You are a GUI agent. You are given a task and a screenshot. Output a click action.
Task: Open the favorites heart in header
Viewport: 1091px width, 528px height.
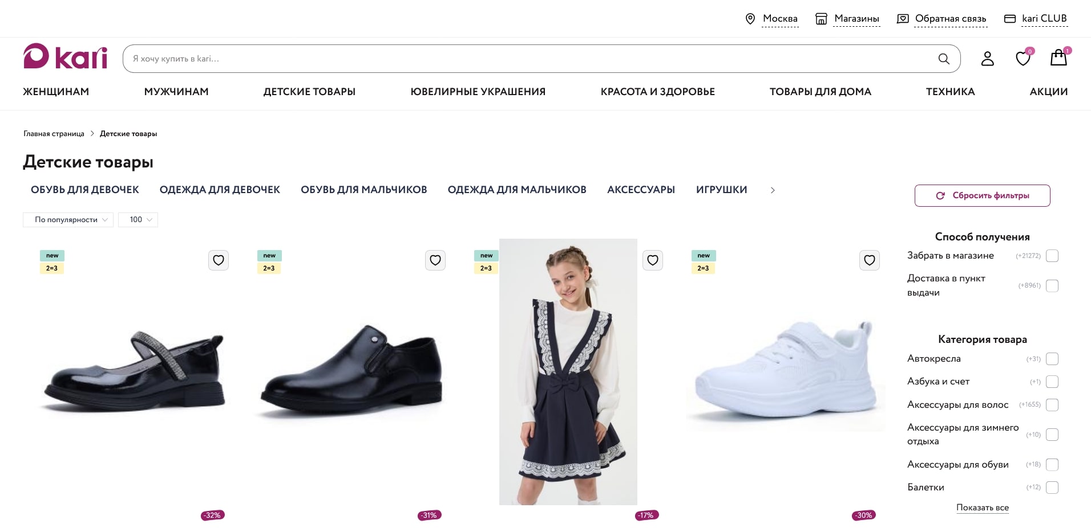tap(1023, 58)
